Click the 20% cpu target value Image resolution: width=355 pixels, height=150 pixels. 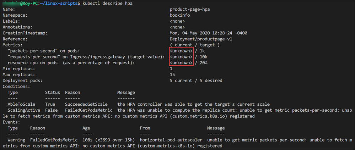204,63
